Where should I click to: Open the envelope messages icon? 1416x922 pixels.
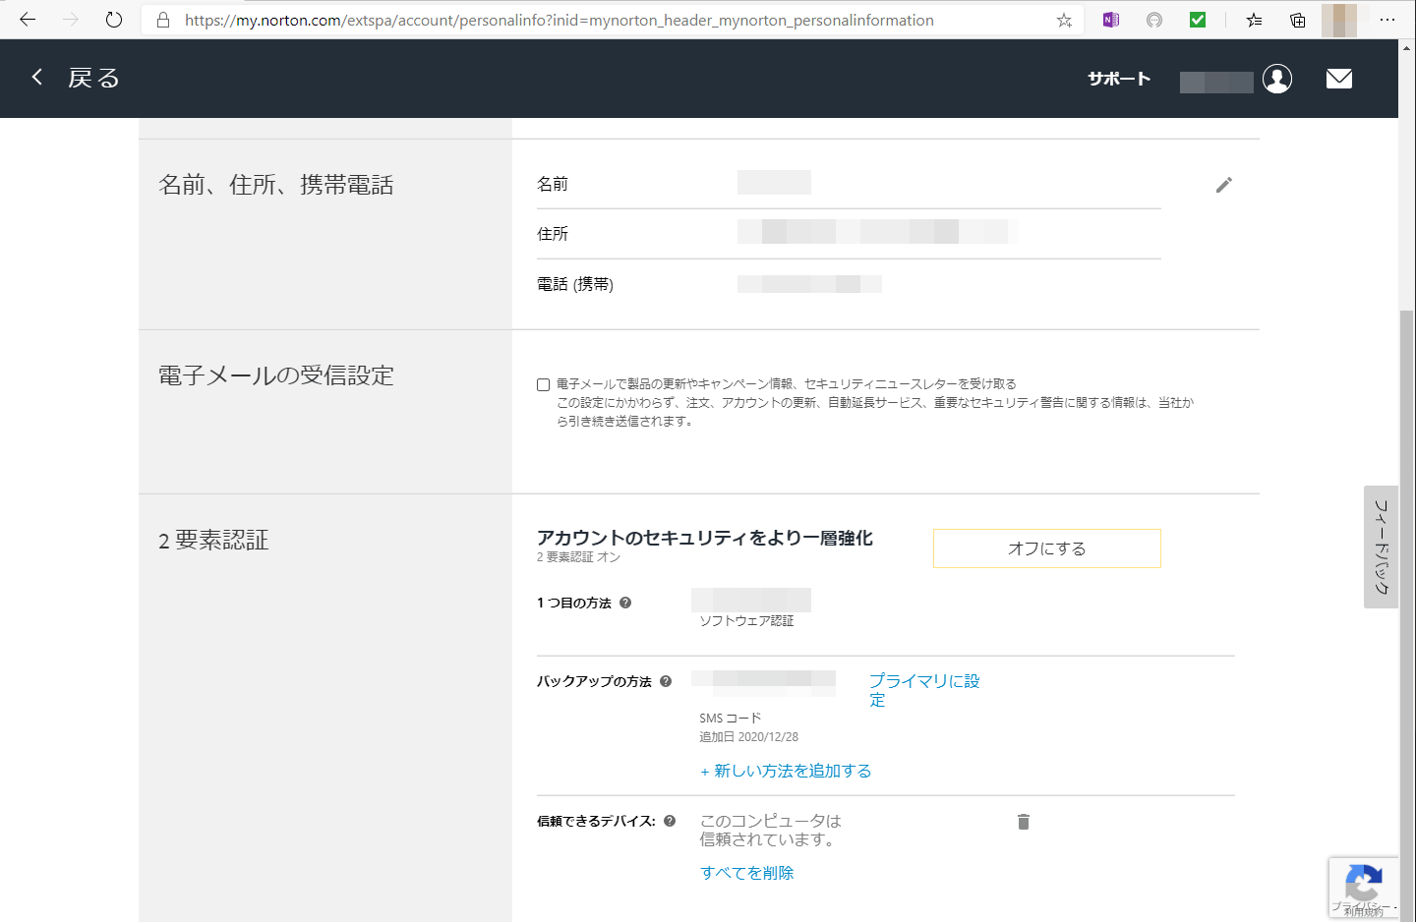coord(1339,79)
